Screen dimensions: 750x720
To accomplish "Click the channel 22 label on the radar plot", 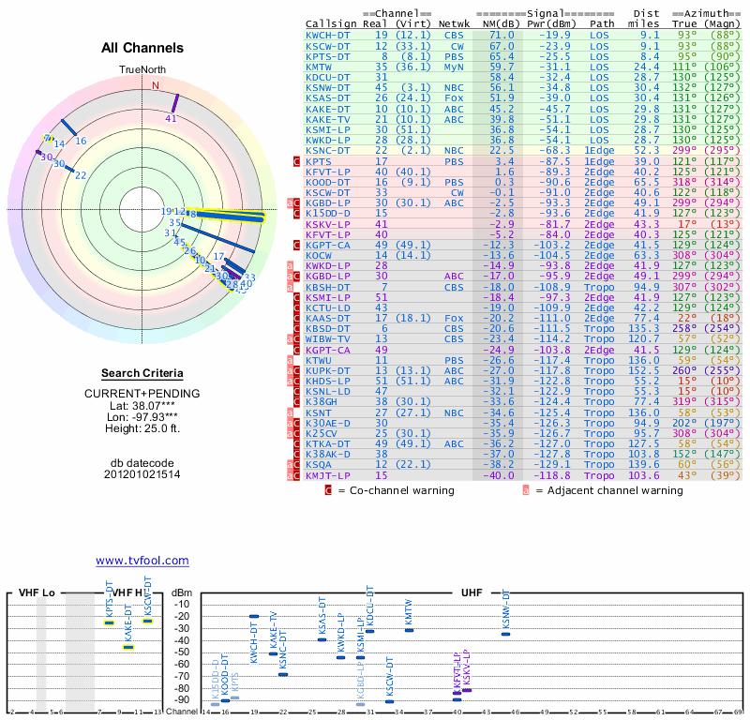I will [x=81, y=175].
